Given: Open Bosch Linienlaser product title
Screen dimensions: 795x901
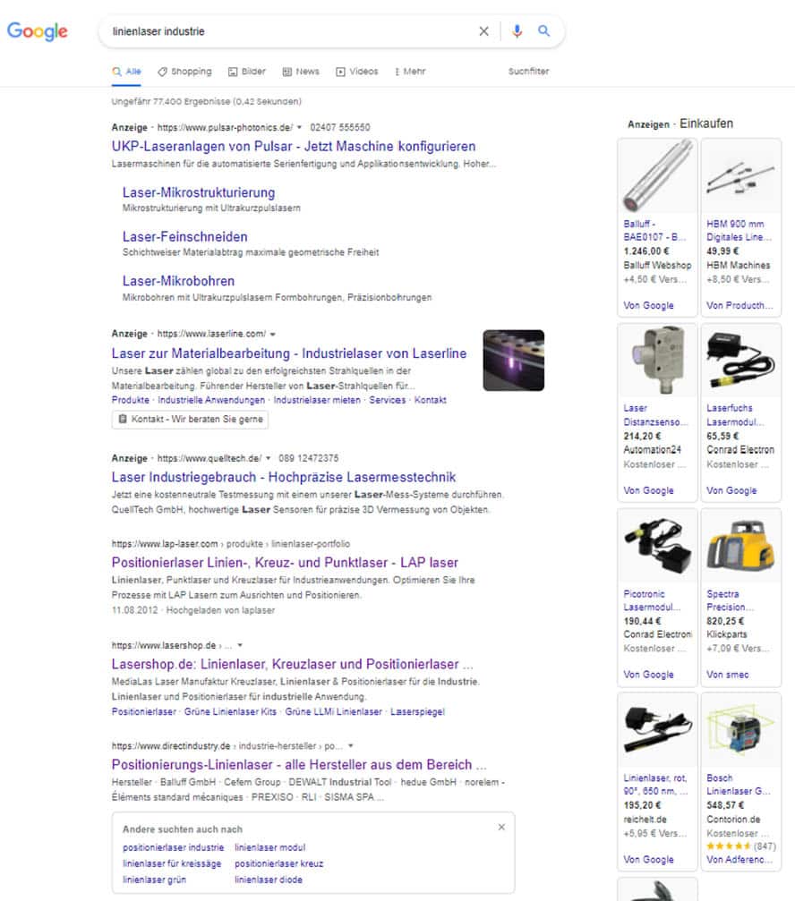Looking at the screenshot, I should (739, 785).
